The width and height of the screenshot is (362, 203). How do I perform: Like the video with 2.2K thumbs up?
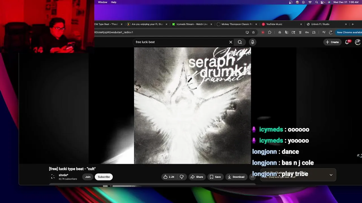coord(169,177)
